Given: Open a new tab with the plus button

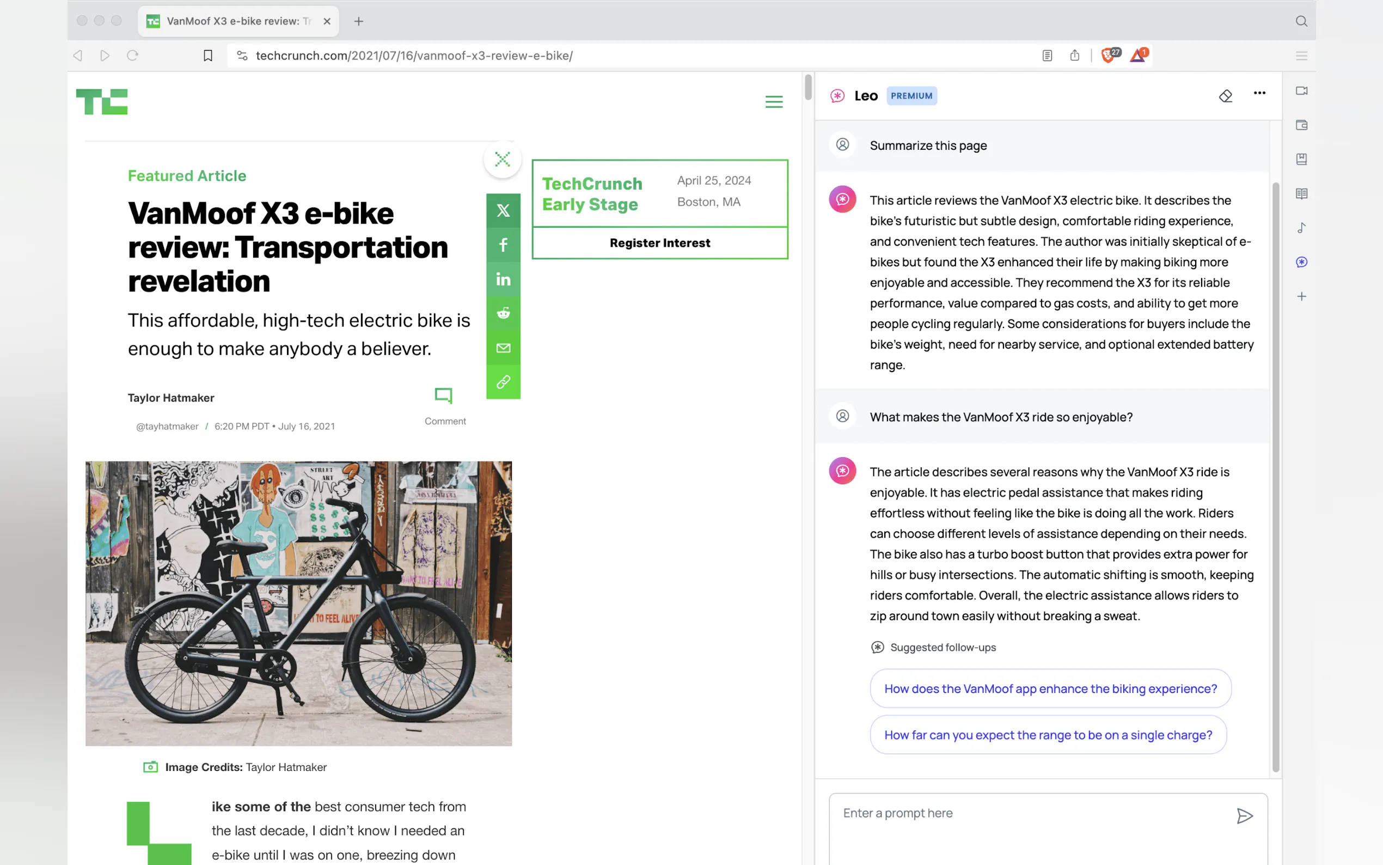Looking at the screenshot, I should [358, 21].
